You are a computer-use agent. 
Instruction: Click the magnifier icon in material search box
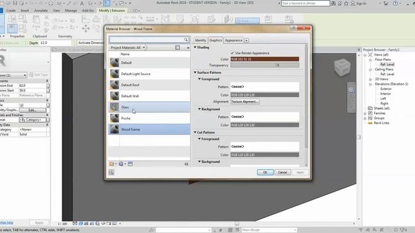(x=186, y=39)
